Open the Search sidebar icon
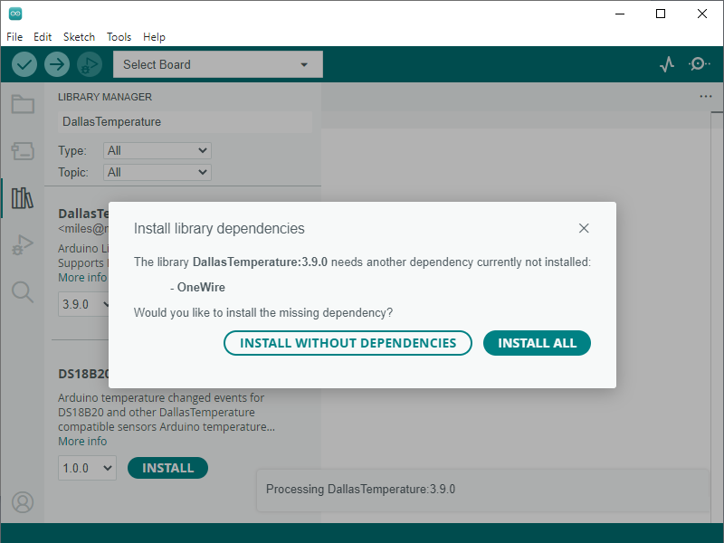The width and height of the screenshot is (724, 543). tap(23, 292)
